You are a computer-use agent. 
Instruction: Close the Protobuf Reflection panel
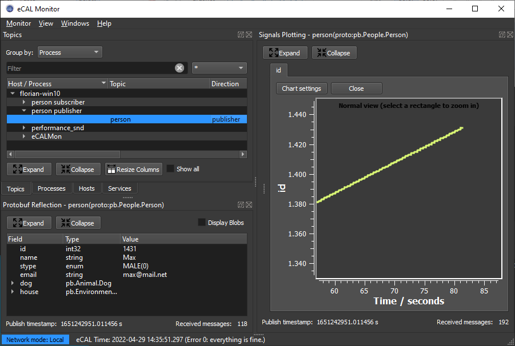(x=249, y=205)
